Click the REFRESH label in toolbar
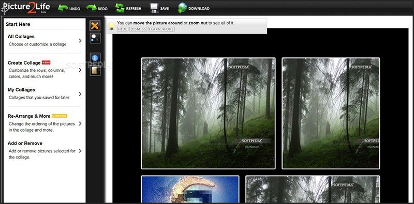Viewport: 414px width, 204px height. 134,8
